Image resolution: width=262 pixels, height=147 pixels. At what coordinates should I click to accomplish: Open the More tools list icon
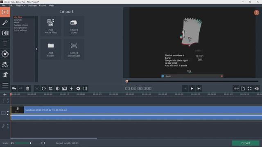[5, 85]
